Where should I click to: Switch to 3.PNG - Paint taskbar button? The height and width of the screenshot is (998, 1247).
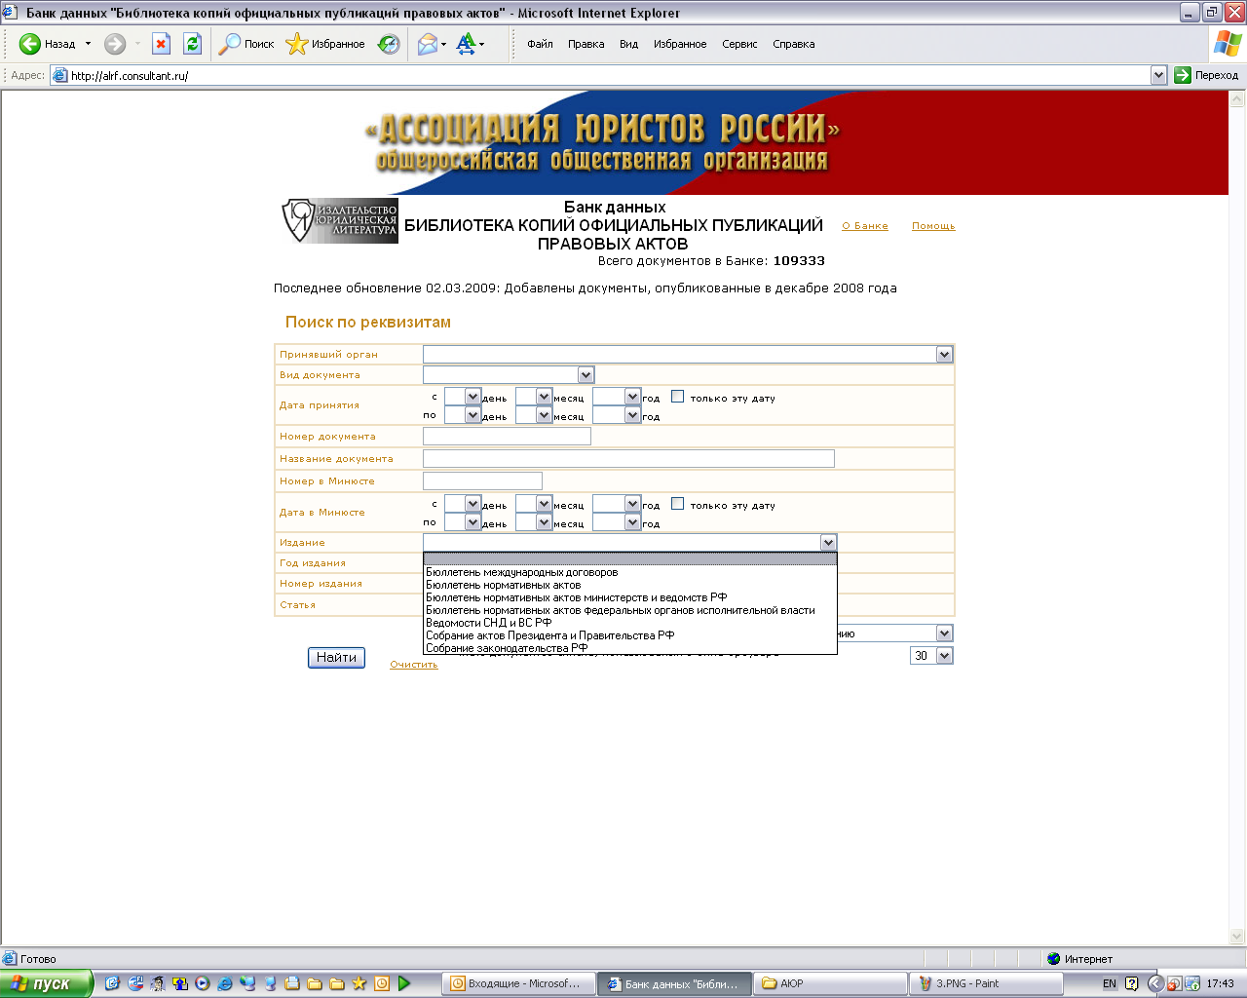[x=985, y=983]
